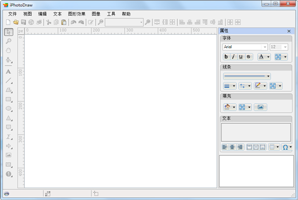Choose the insert image tool

(8, 155)
